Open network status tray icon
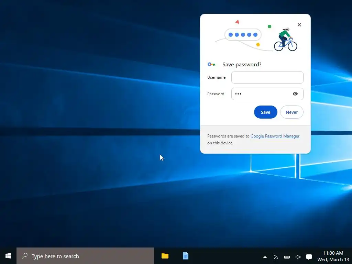352x264 pixels. click(276, 257)
